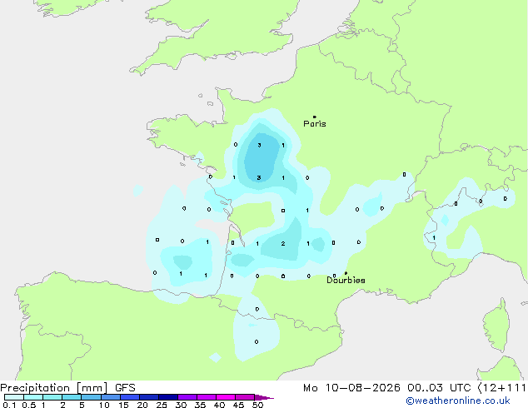Pick the 15–20 mm legend swatch
The height and width of the screenshot is (408, 528).
130,397
